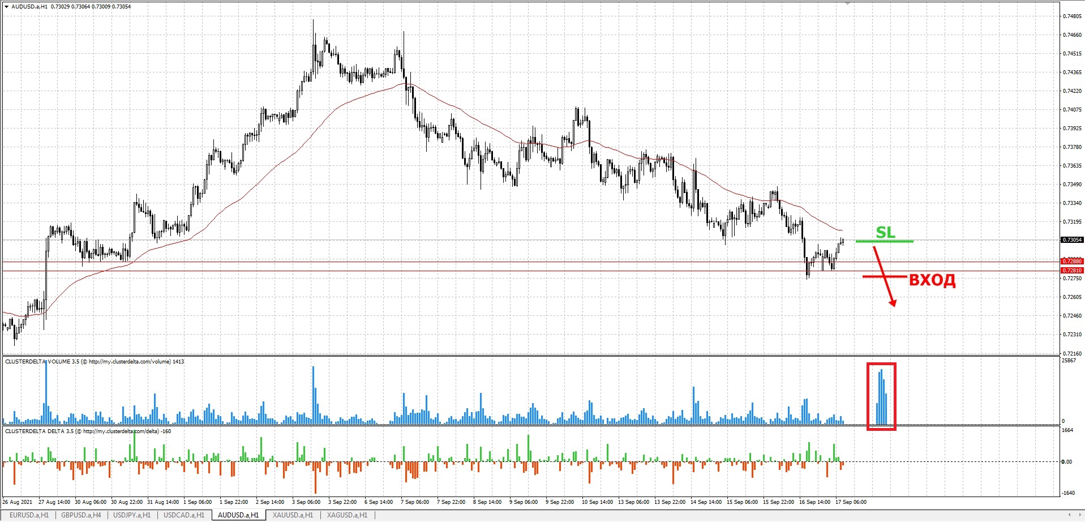
Task: Go to the USDCAD.a,H1 chart tab
Action: (x=184, y=515)
